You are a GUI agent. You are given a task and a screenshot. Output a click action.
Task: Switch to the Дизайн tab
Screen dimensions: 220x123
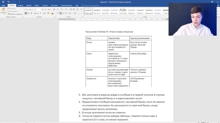(x=29, y=5)
